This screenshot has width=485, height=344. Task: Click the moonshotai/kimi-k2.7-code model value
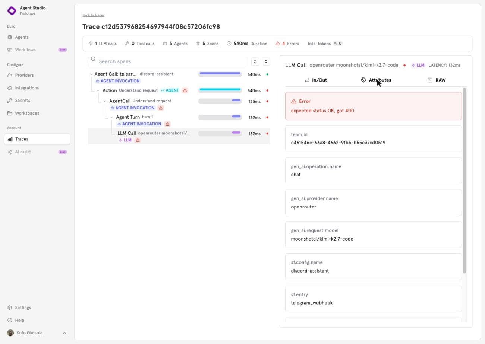click(322, 239)
